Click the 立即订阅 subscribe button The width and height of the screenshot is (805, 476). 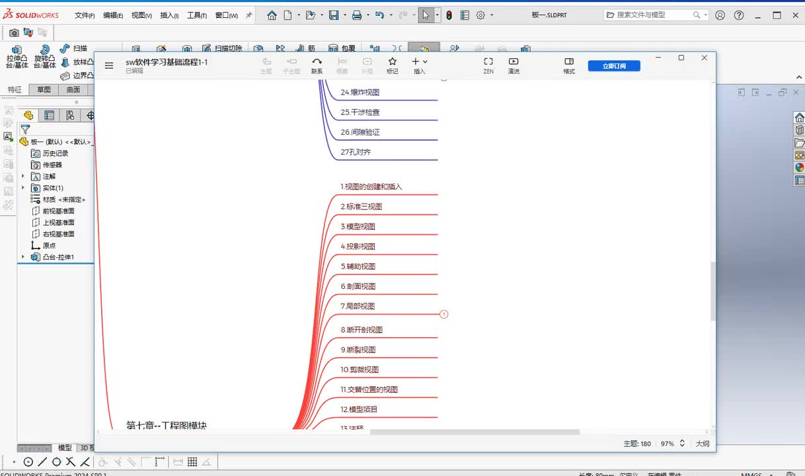click(x=614, y=65)
